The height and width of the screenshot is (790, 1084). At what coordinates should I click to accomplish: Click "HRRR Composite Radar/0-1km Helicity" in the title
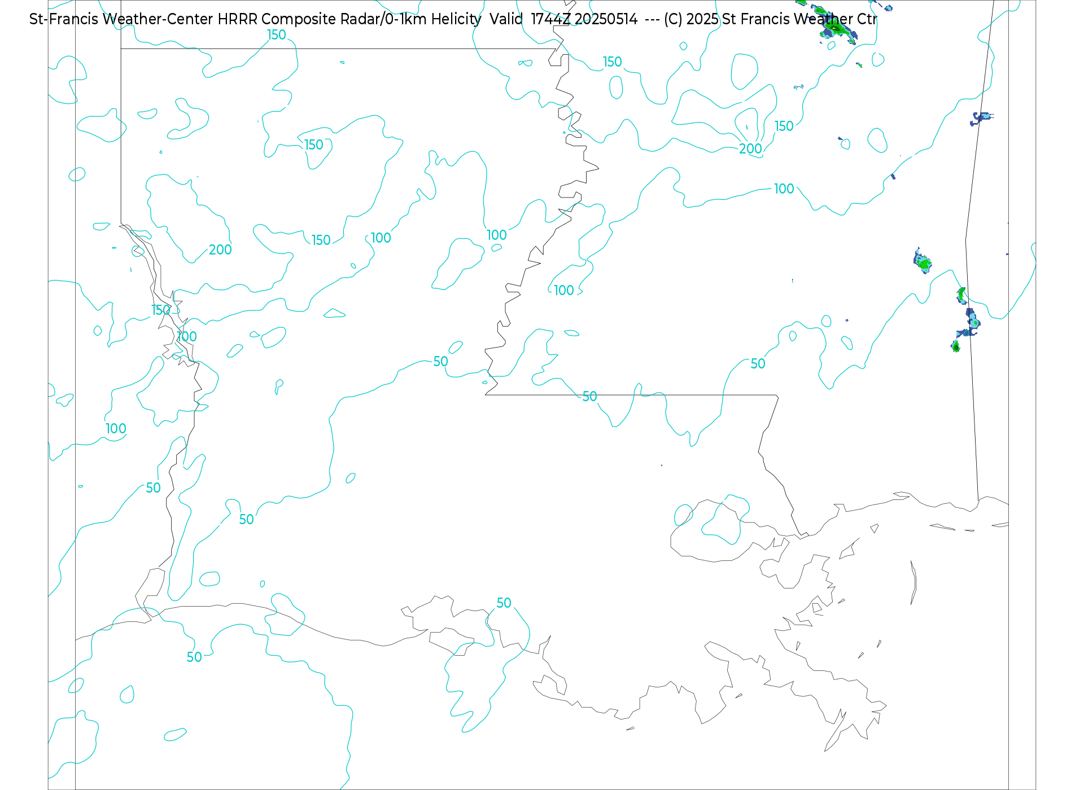click(349, 19)
